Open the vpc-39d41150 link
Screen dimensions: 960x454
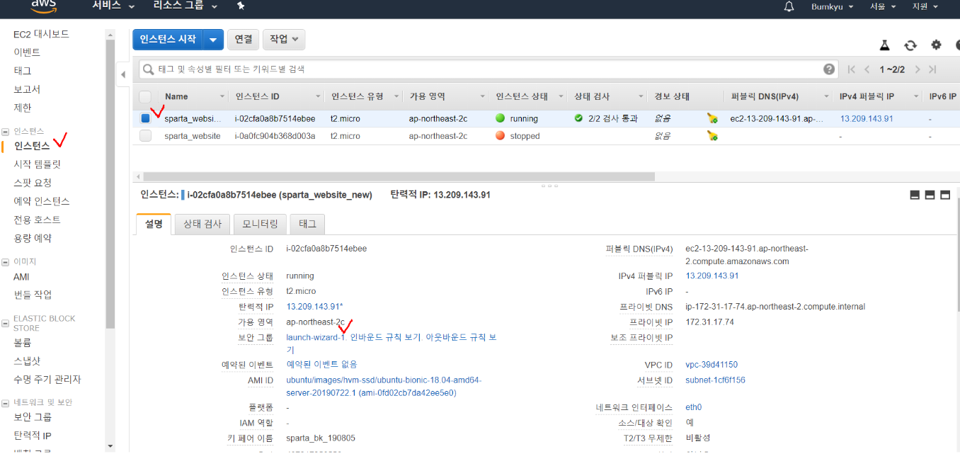pyautogui.click(x=712, y=365)
